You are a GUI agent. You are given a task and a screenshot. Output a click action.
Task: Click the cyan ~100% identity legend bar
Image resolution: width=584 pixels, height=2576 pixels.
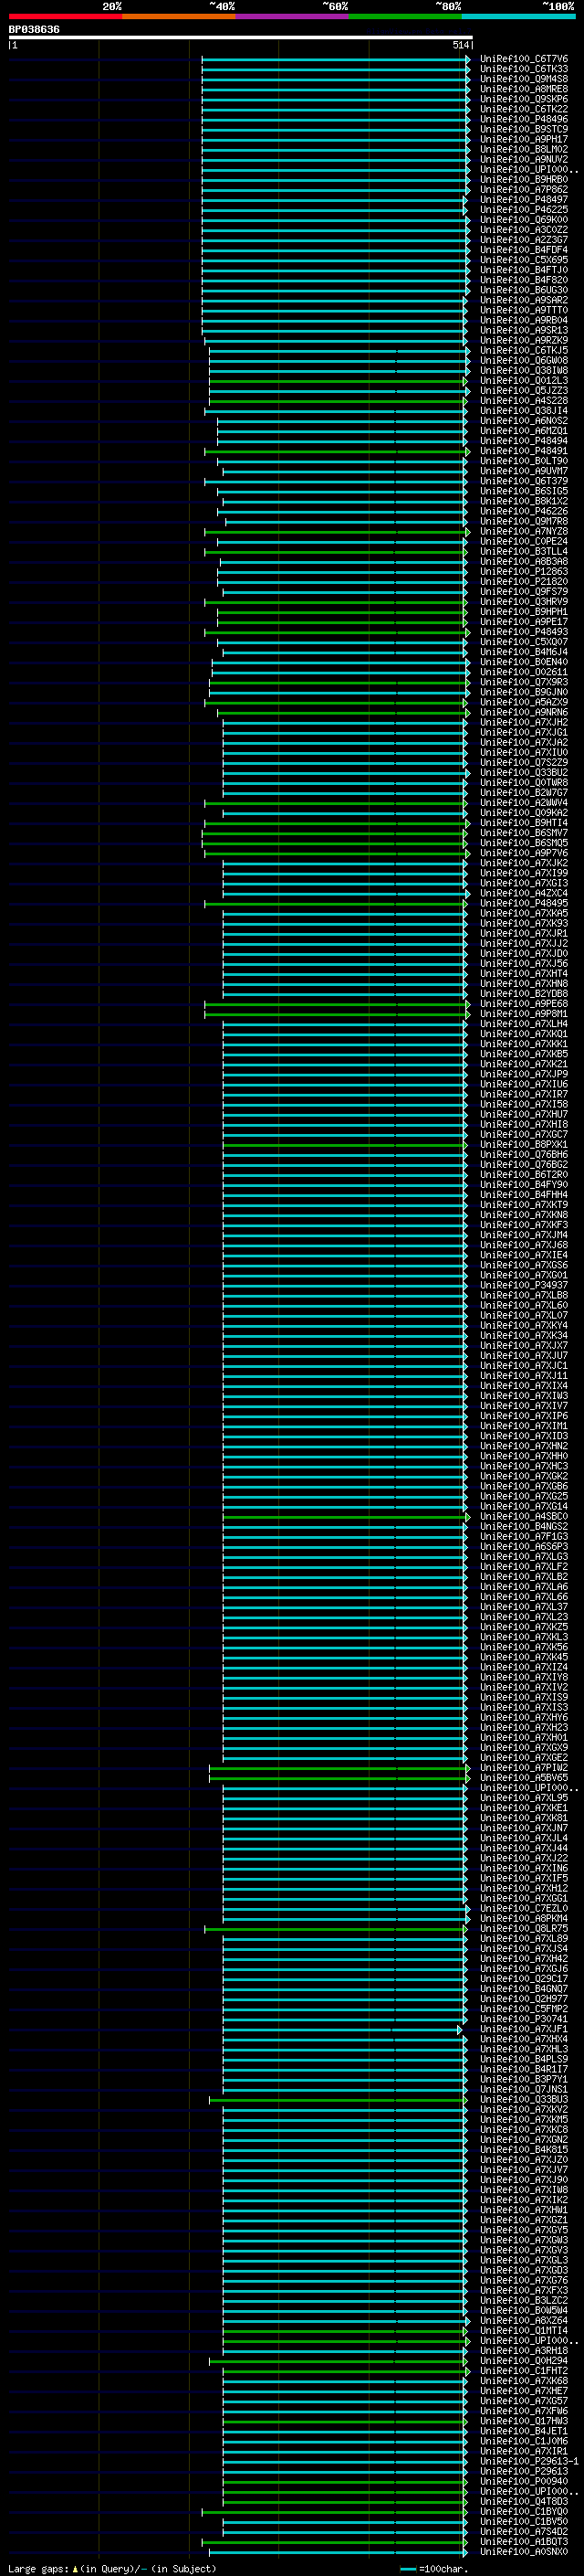pos(518,16)
